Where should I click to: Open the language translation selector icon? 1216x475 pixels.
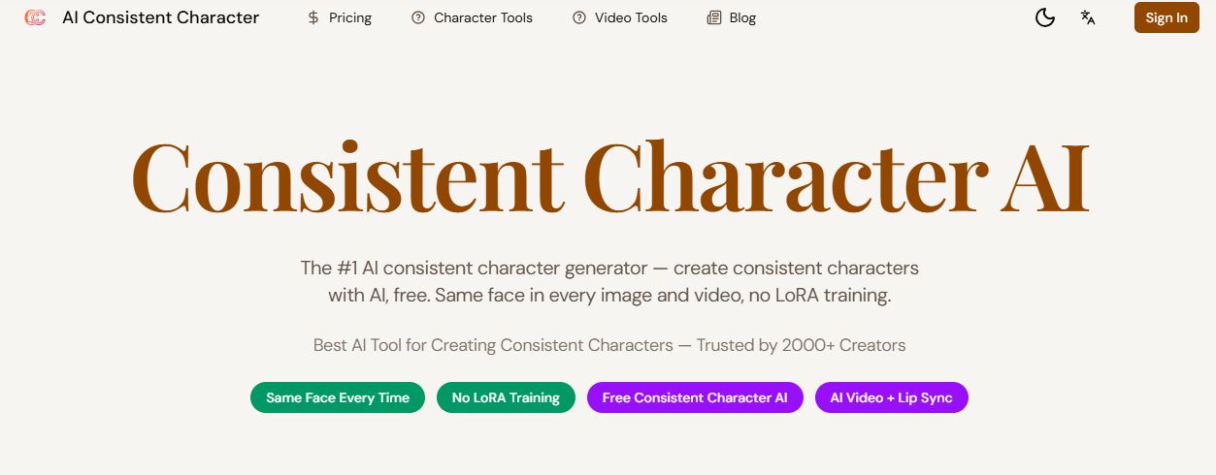pos(1088,17)
